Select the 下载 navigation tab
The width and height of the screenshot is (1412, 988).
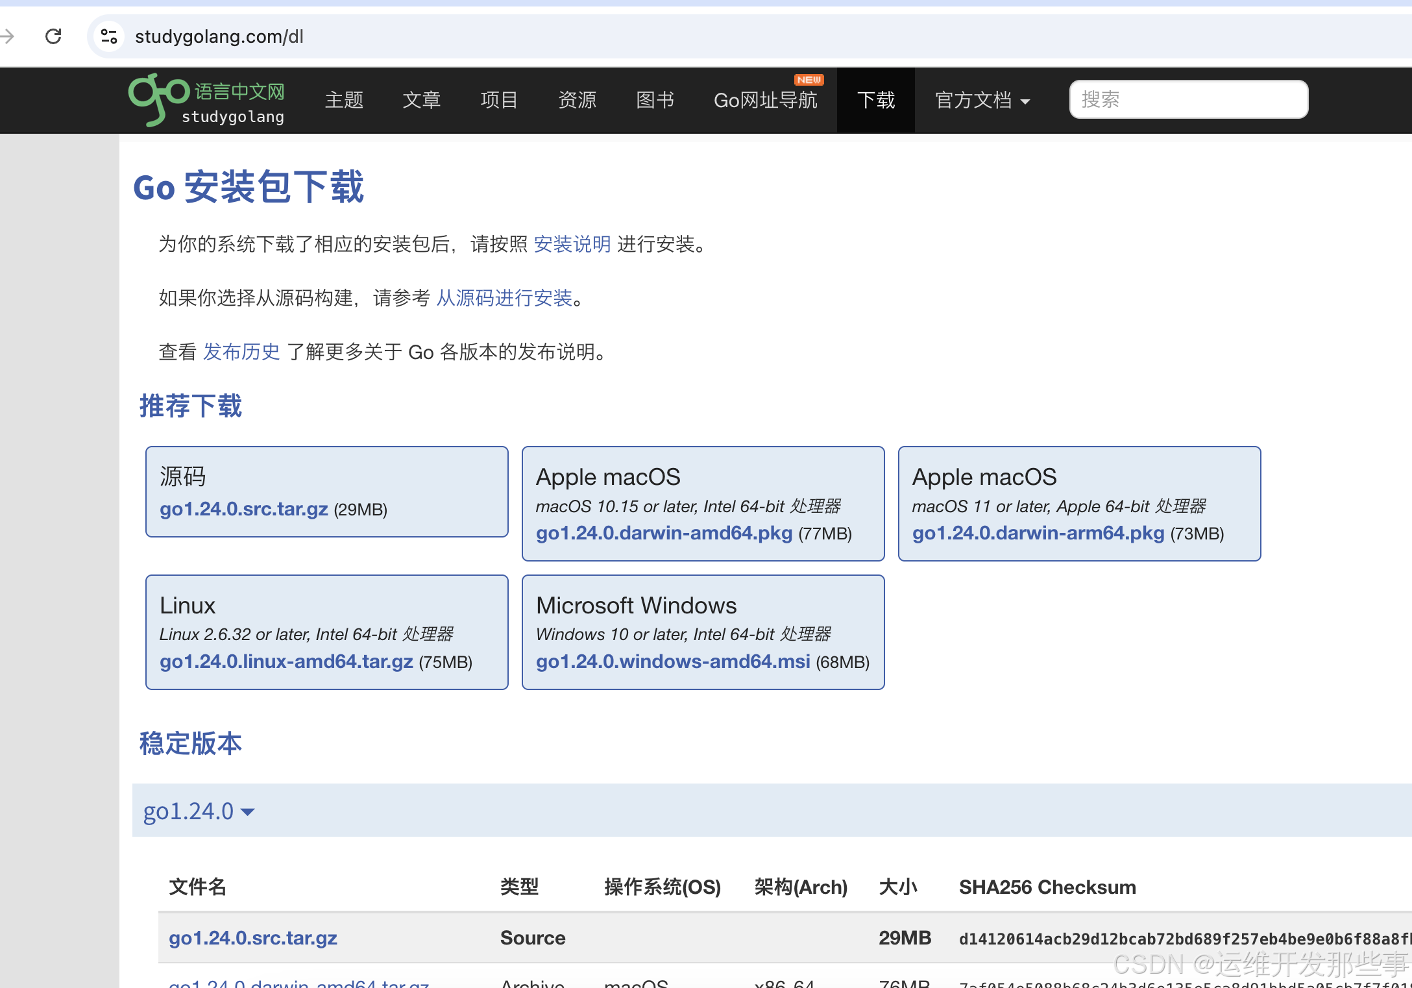875,100
